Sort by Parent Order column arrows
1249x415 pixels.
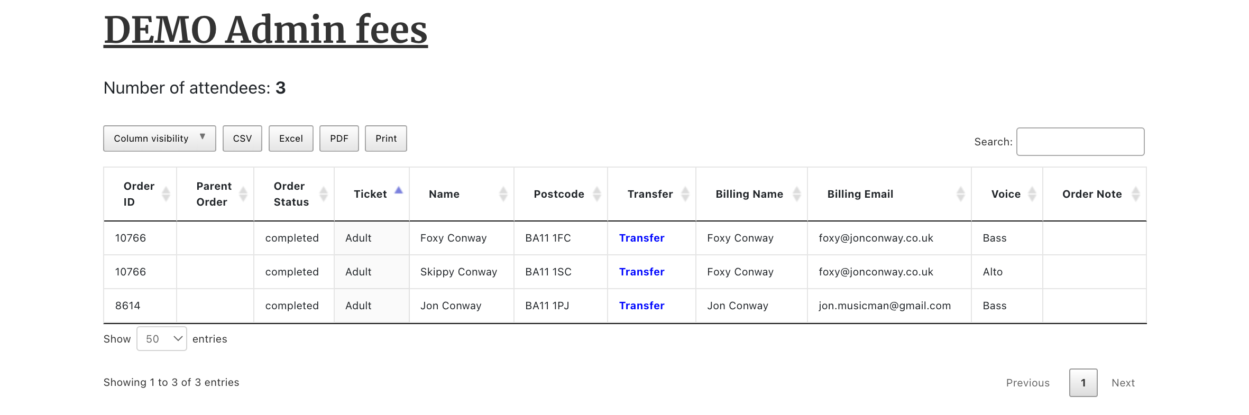[243, 194]
